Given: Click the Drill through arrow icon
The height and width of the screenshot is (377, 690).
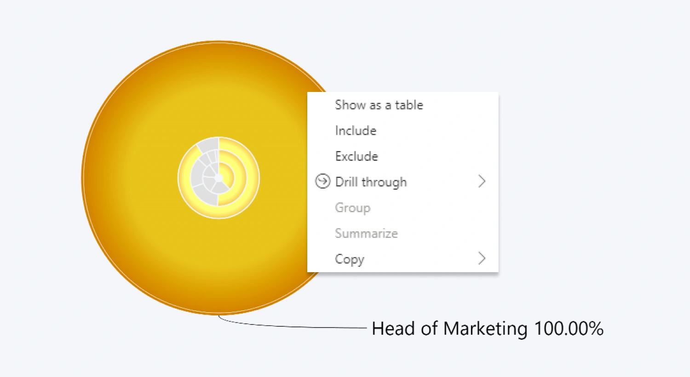Looking at the screenshot, I should (323, 182).
